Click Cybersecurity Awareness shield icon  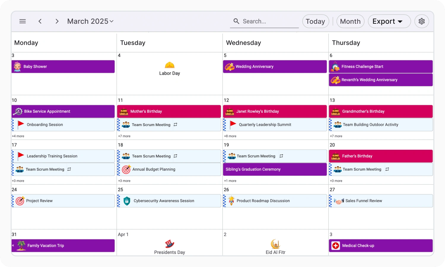tap(127, 201)
